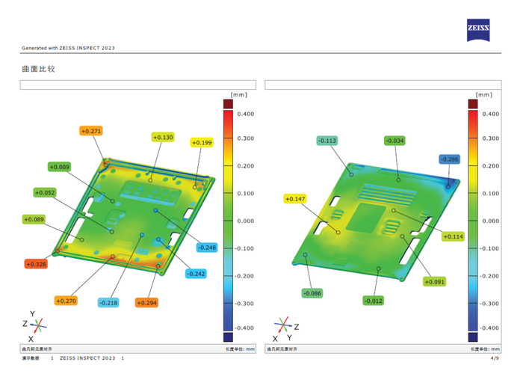Screen dimensions: 523x374
Task: Click the Generated with ZEISS INSPECT 2023 text
Action: point(68,49)
